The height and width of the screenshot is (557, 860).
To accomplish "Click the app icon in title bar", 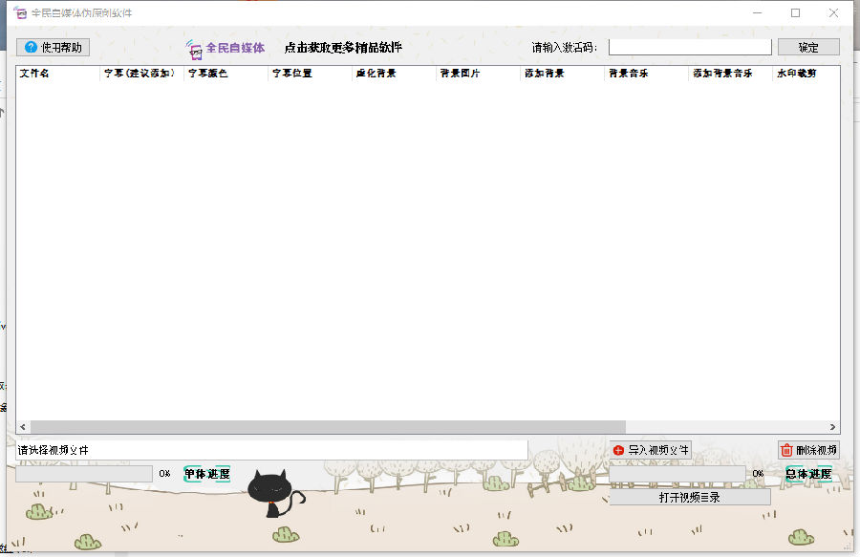I will coord(18,13).
